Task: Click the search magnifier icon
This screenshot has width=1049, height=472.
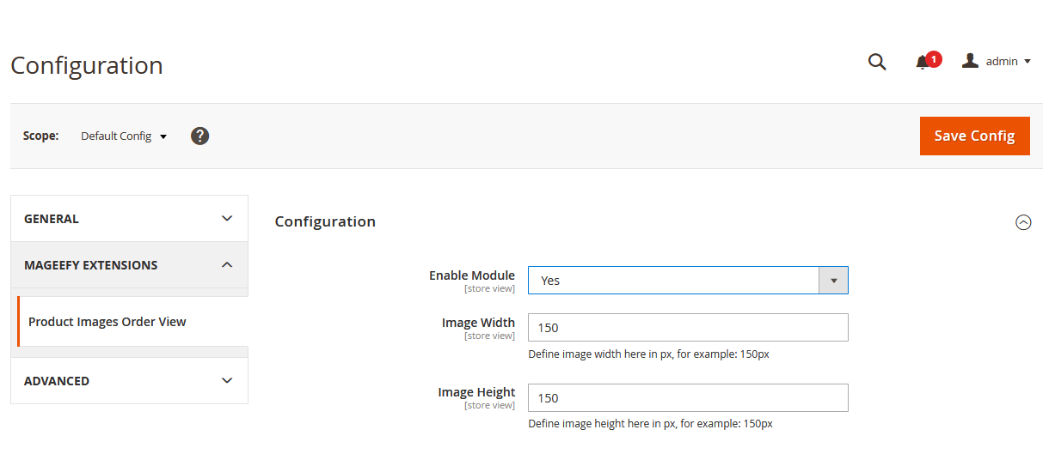Action: [877, 62]
